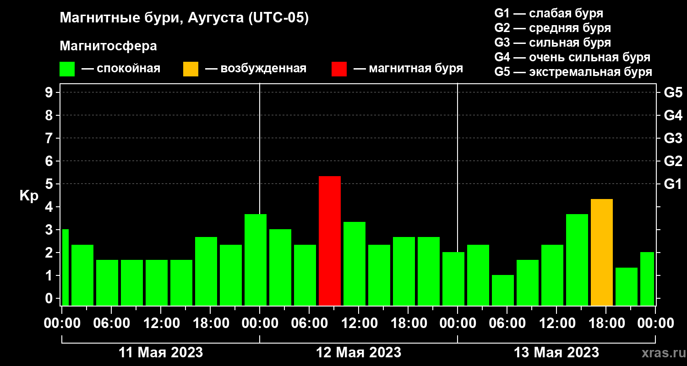The height and width of the screenshot is (366, 687).
Task: Click the red 'магнитная буря' legend swatch
Action: [339, 69]
